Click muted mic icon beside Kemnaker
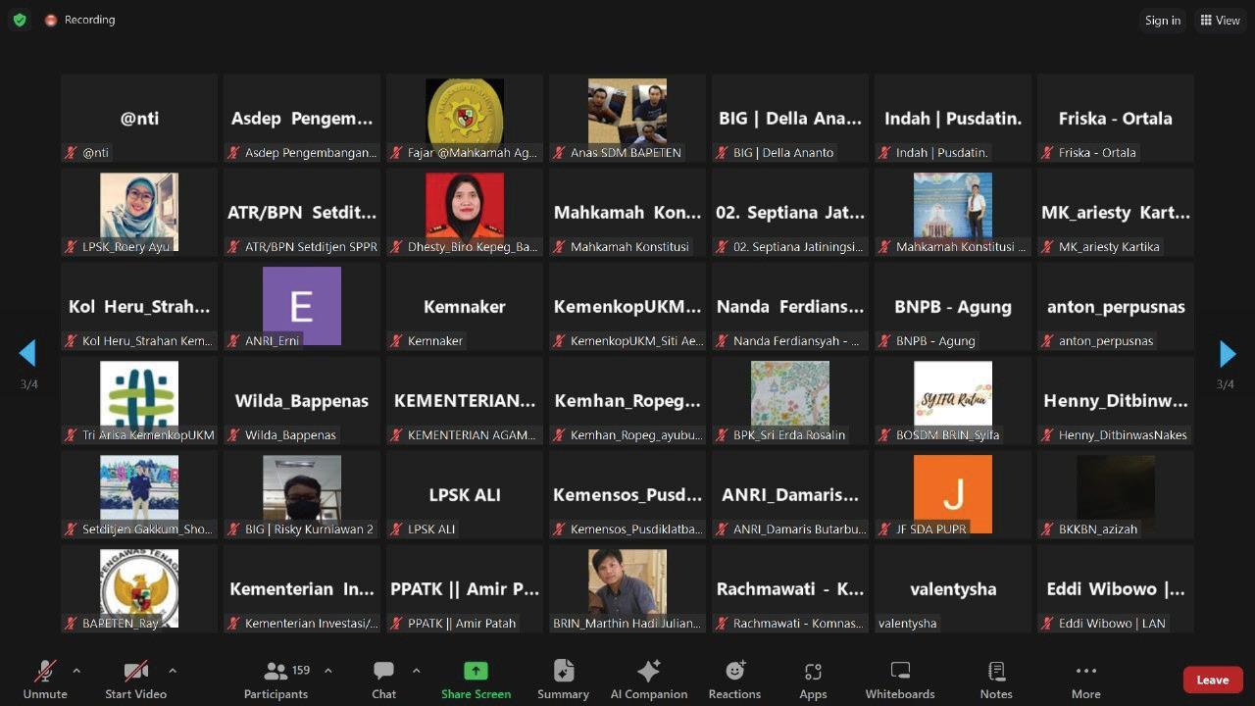The width and height of the screenshot is (1255, 706). [x=396, y=340]
